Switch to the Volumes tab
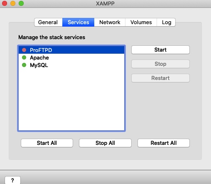211x184 pixels. 141,22
